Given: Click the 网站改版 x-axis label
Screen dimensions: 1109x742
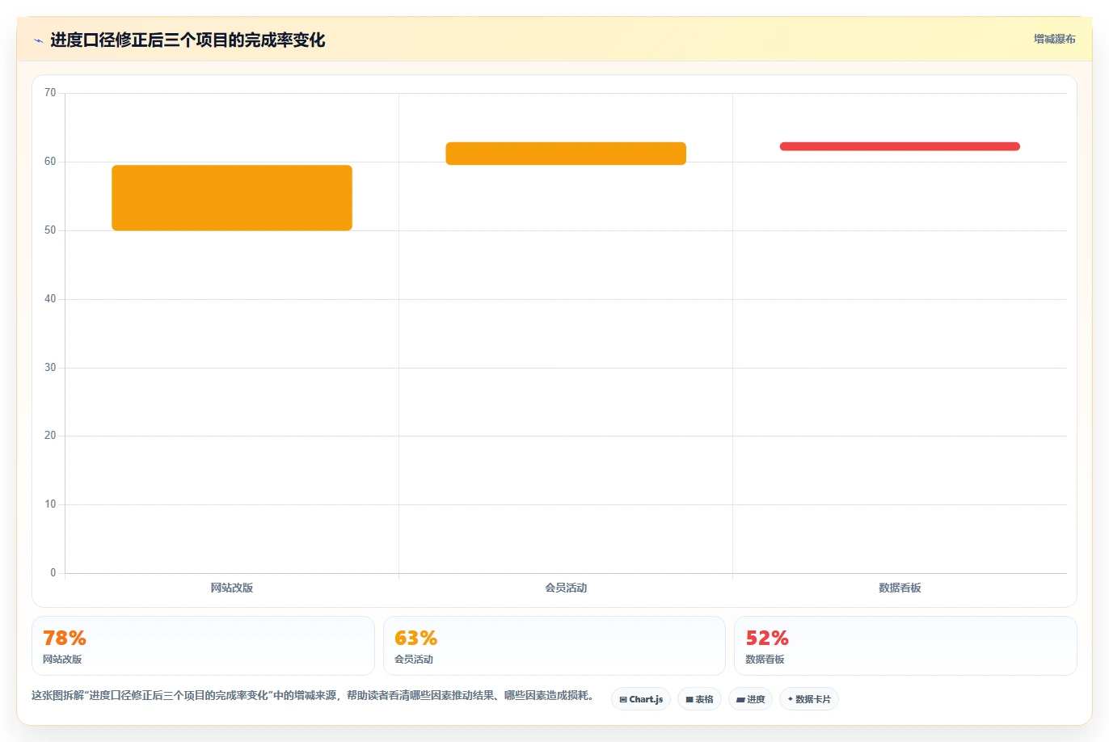Looking at the screenshot, I should (x=232, y=588).
